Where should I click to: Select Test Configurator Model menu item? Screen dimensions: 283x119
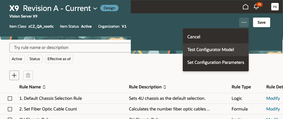pos(211,50)
